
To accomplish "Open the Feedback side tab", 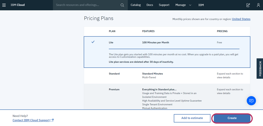I will [x=260, y=68].
